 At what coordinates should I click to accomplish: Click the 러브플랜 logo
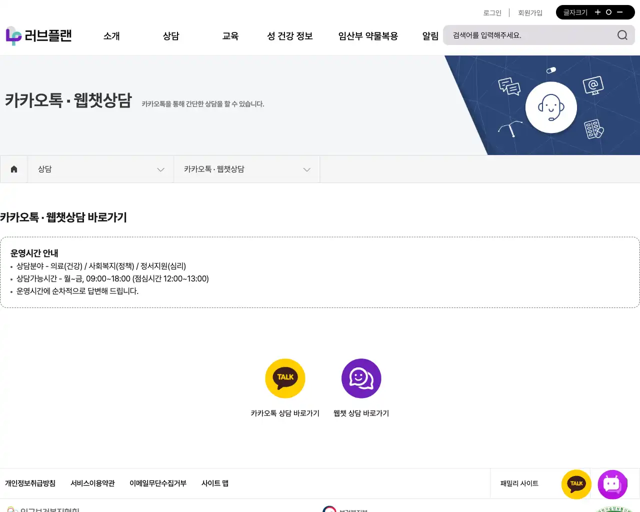coord(39,36)
